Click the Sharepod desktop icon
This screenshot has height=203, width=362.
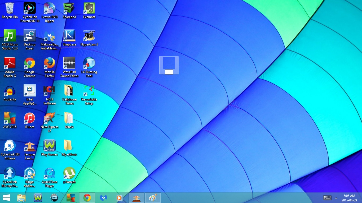(x=69, y=11)
